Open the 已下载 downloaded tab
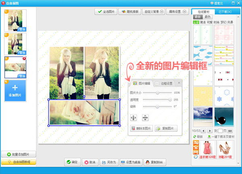This screenshot has height=174, width=242. [x=224, y=12]
